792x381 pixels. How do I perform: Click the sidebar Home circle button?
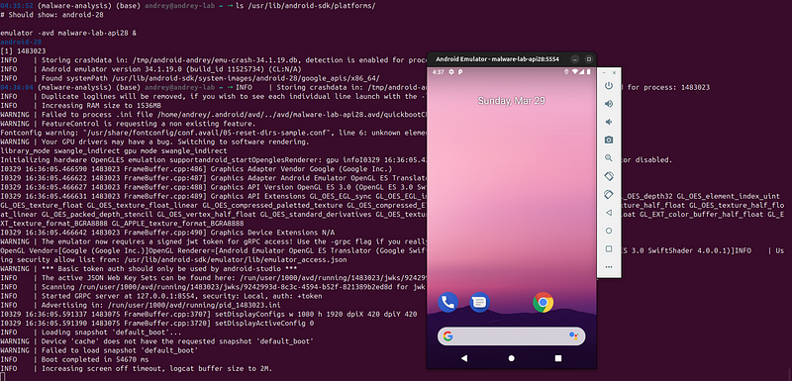pyautogui.click(x=609, y=231)
